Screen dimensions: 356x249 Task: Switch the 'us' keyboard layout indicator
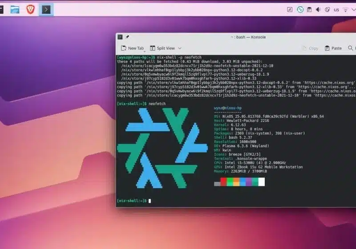(336, 10)
